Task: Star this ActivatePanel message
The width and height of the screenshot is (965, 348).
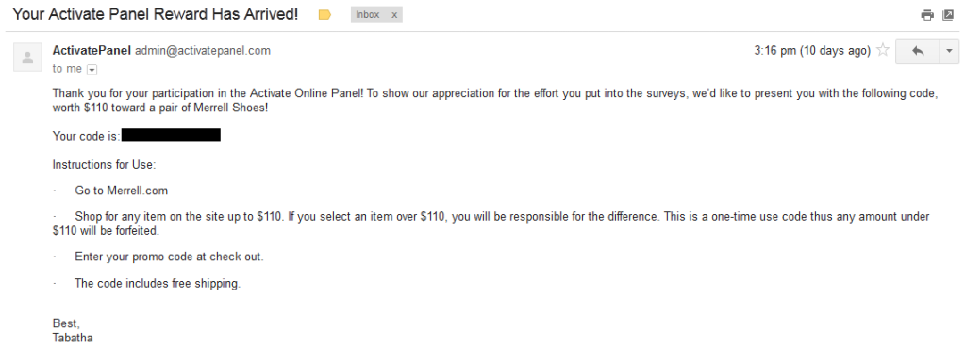Action: pos(883,50)
